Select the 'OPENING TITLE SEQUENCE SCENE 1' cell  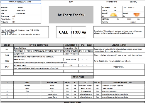(21, 2)
